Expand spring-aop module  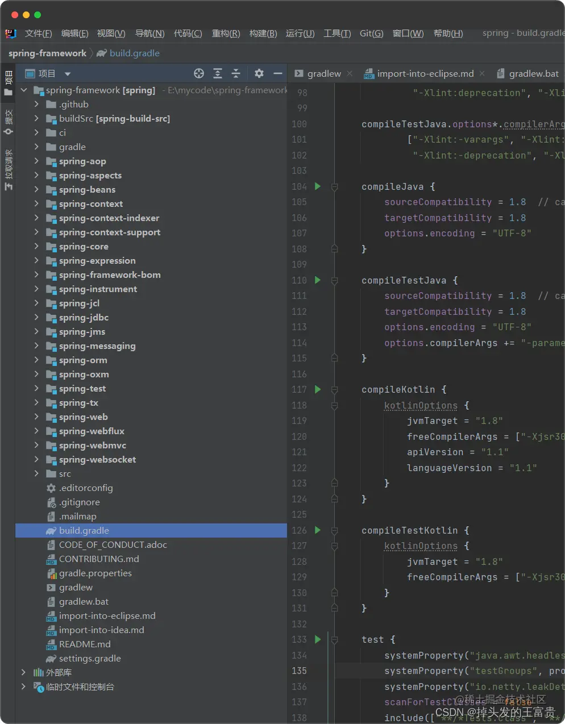click(36, 161)
